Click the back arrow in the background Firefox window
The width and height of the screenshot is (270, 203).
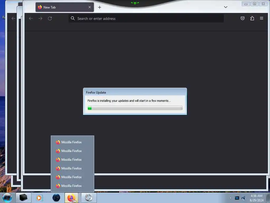[13, 19]
